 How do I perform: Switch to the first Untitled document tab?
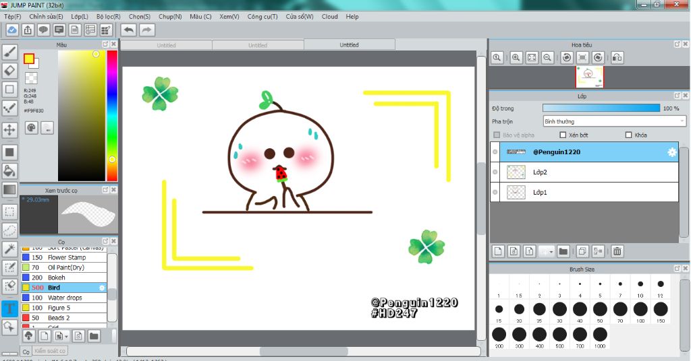click(x=166, y=45)
